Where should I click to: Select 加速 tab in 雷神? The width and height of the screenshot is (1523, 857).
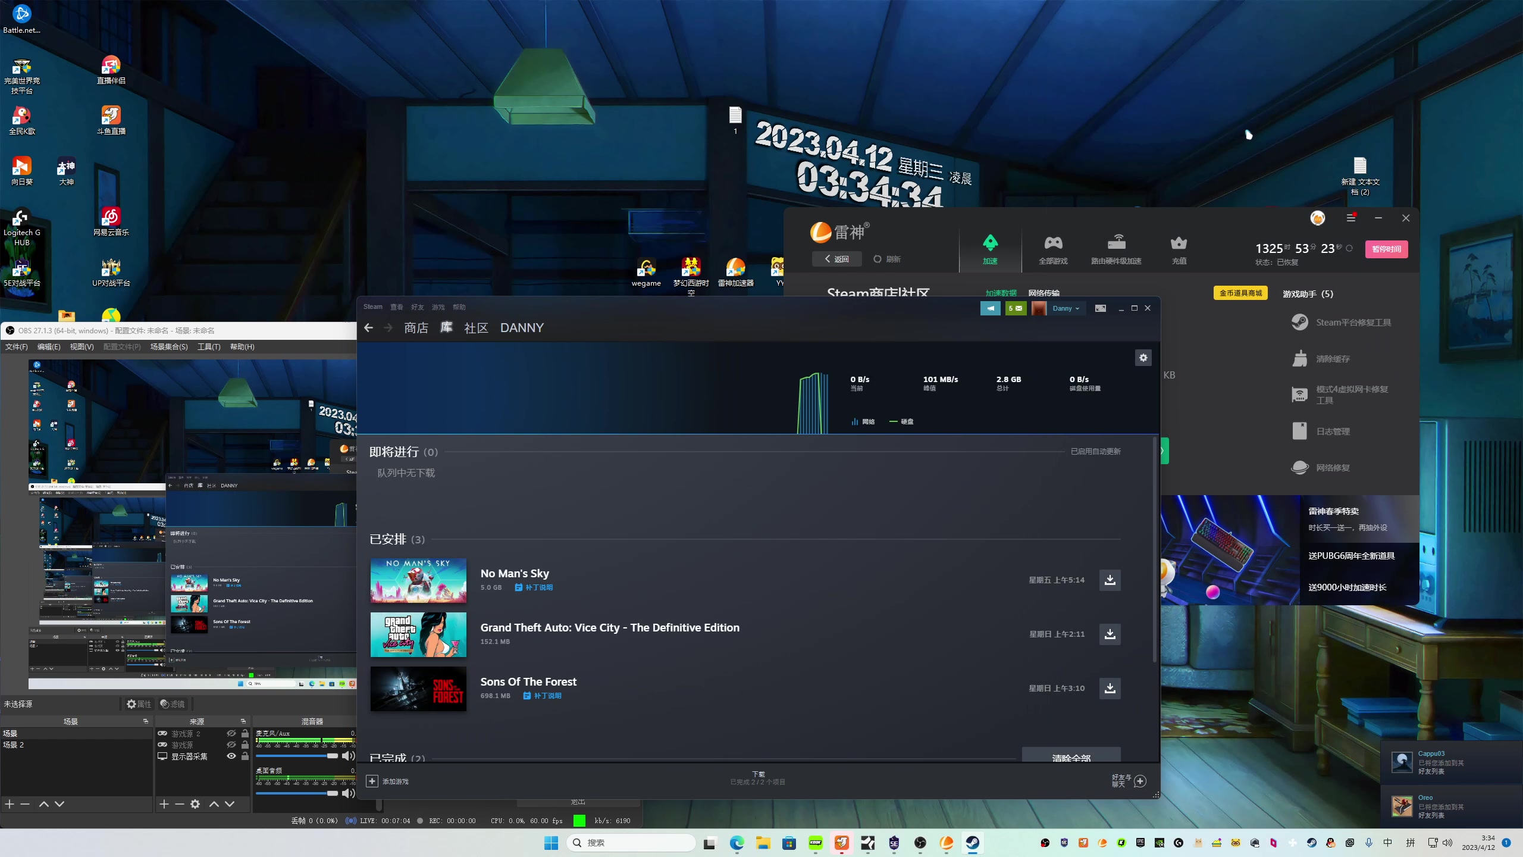click(x=990, y=249)
